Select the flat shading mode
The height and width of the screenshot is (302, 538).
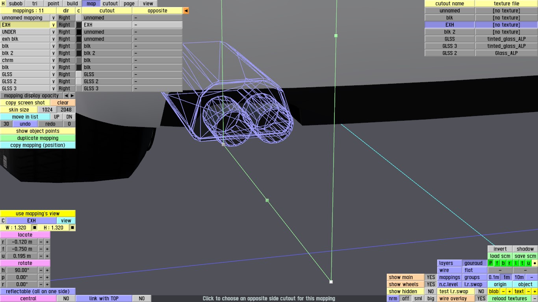[469, 270]
